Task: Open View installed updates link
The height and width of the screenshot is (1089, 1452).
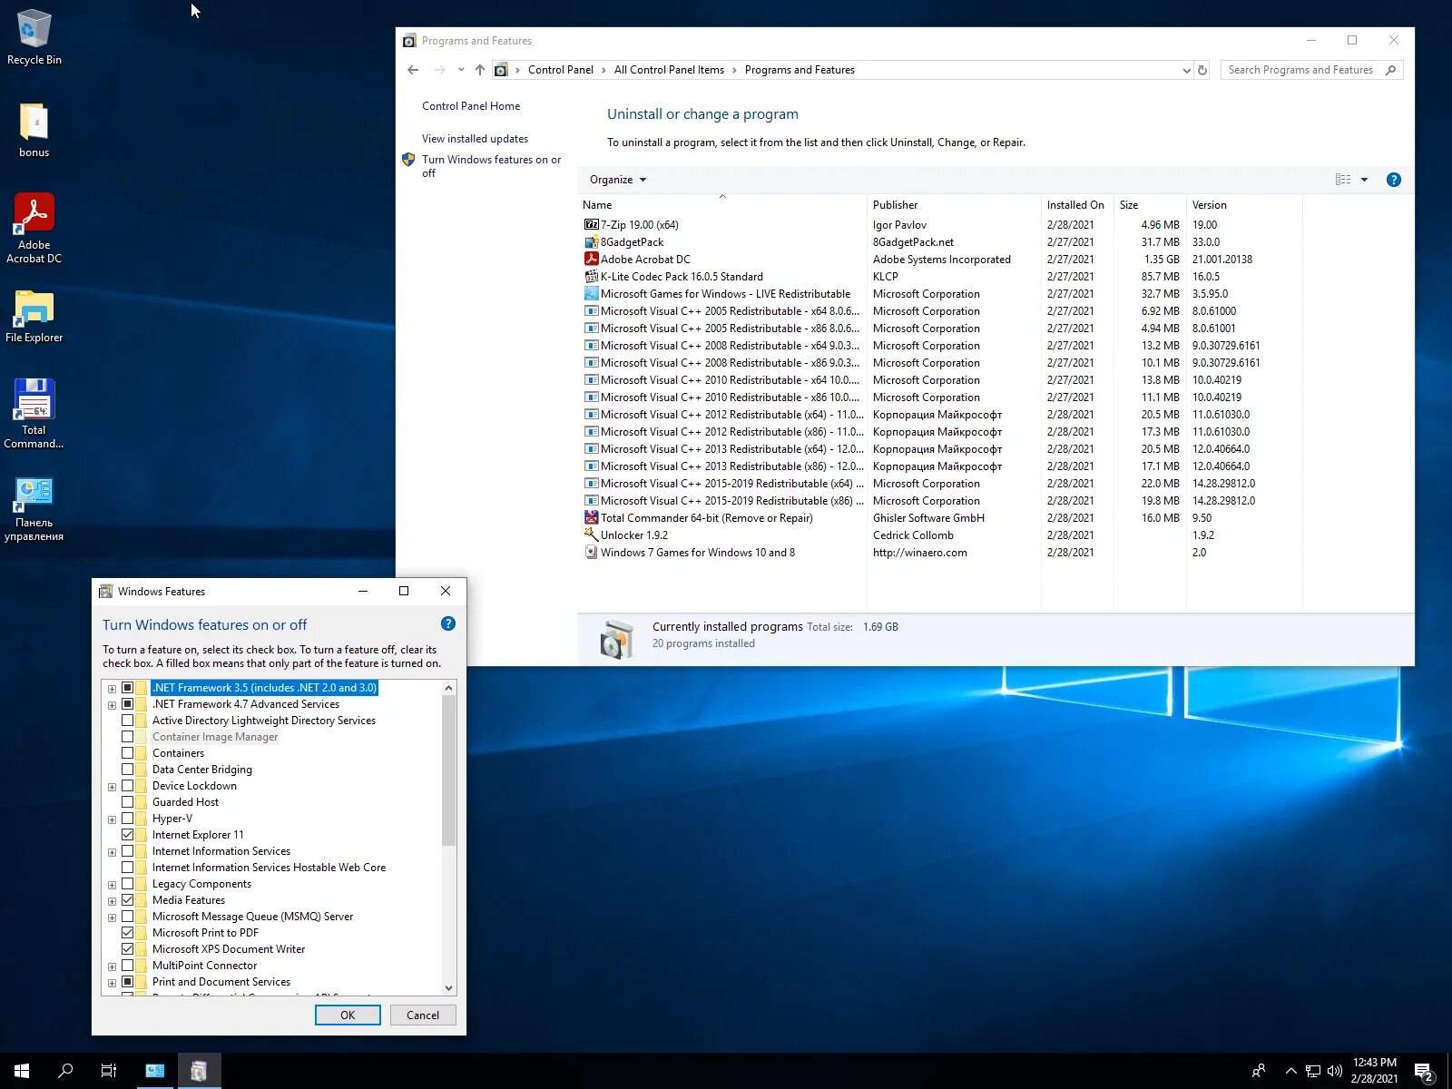Action: point(475,139)
